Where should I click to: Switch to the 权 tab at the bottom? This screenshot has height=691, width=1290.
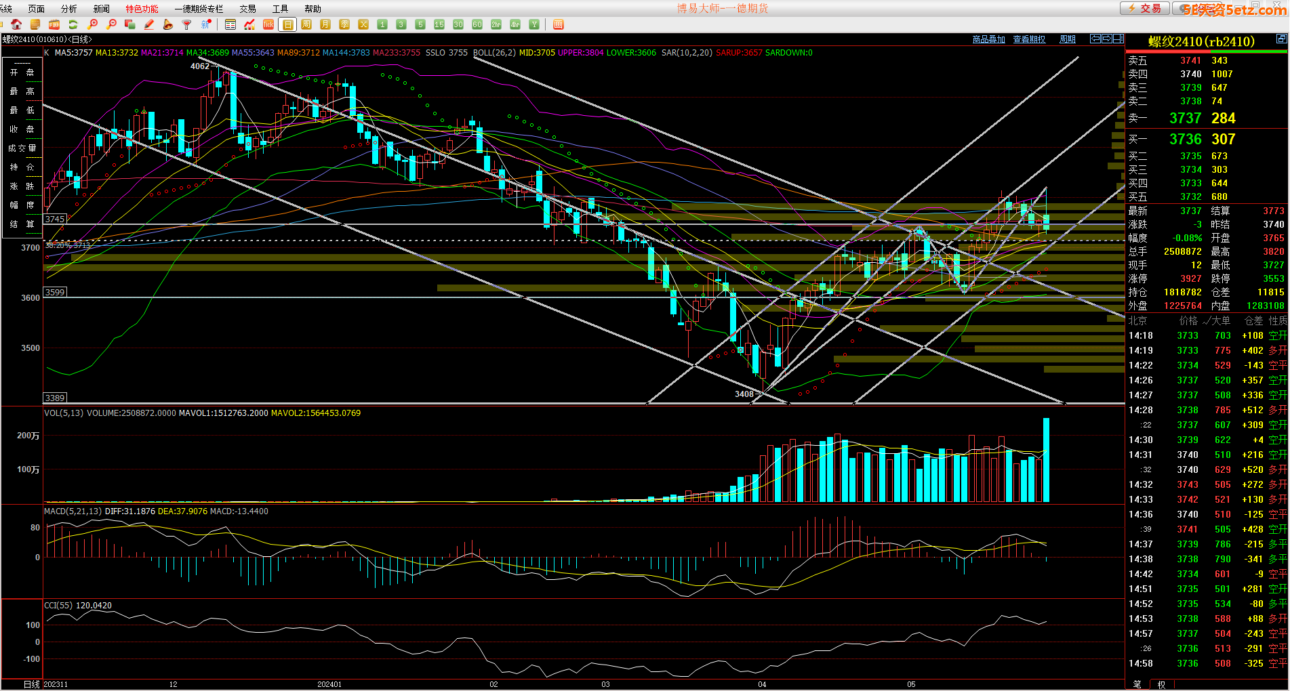[x=1161, y=685]
